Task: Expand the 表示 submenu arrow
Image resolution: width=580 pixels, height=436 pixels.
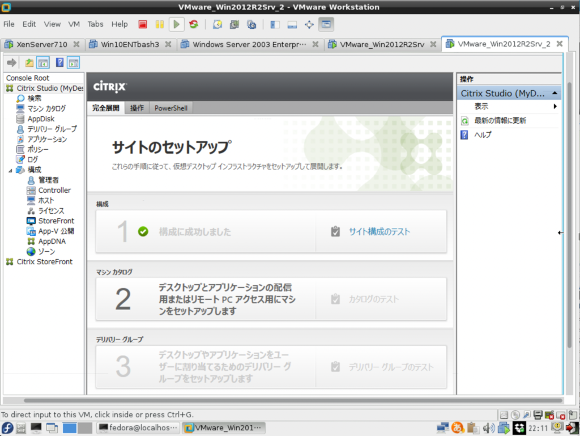Action: click(x=555, y=107)
